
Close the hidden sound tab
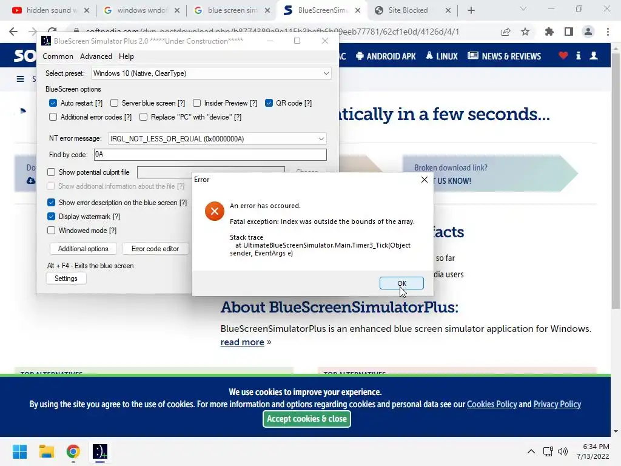tap(87, 11)
